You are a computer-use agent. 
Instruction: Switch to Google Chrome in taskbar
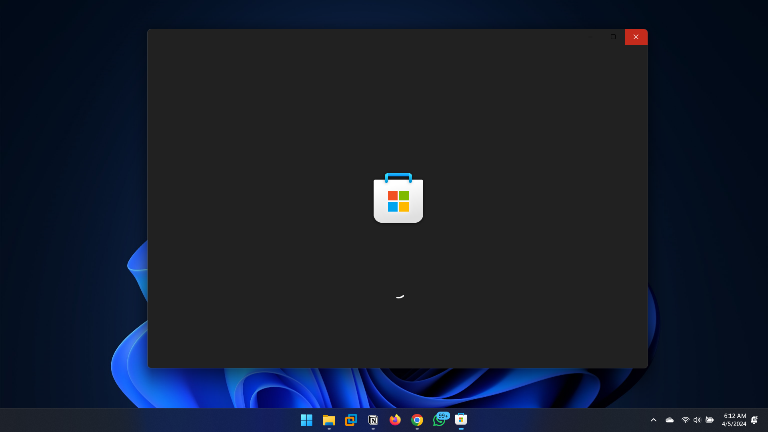[417, 420]
